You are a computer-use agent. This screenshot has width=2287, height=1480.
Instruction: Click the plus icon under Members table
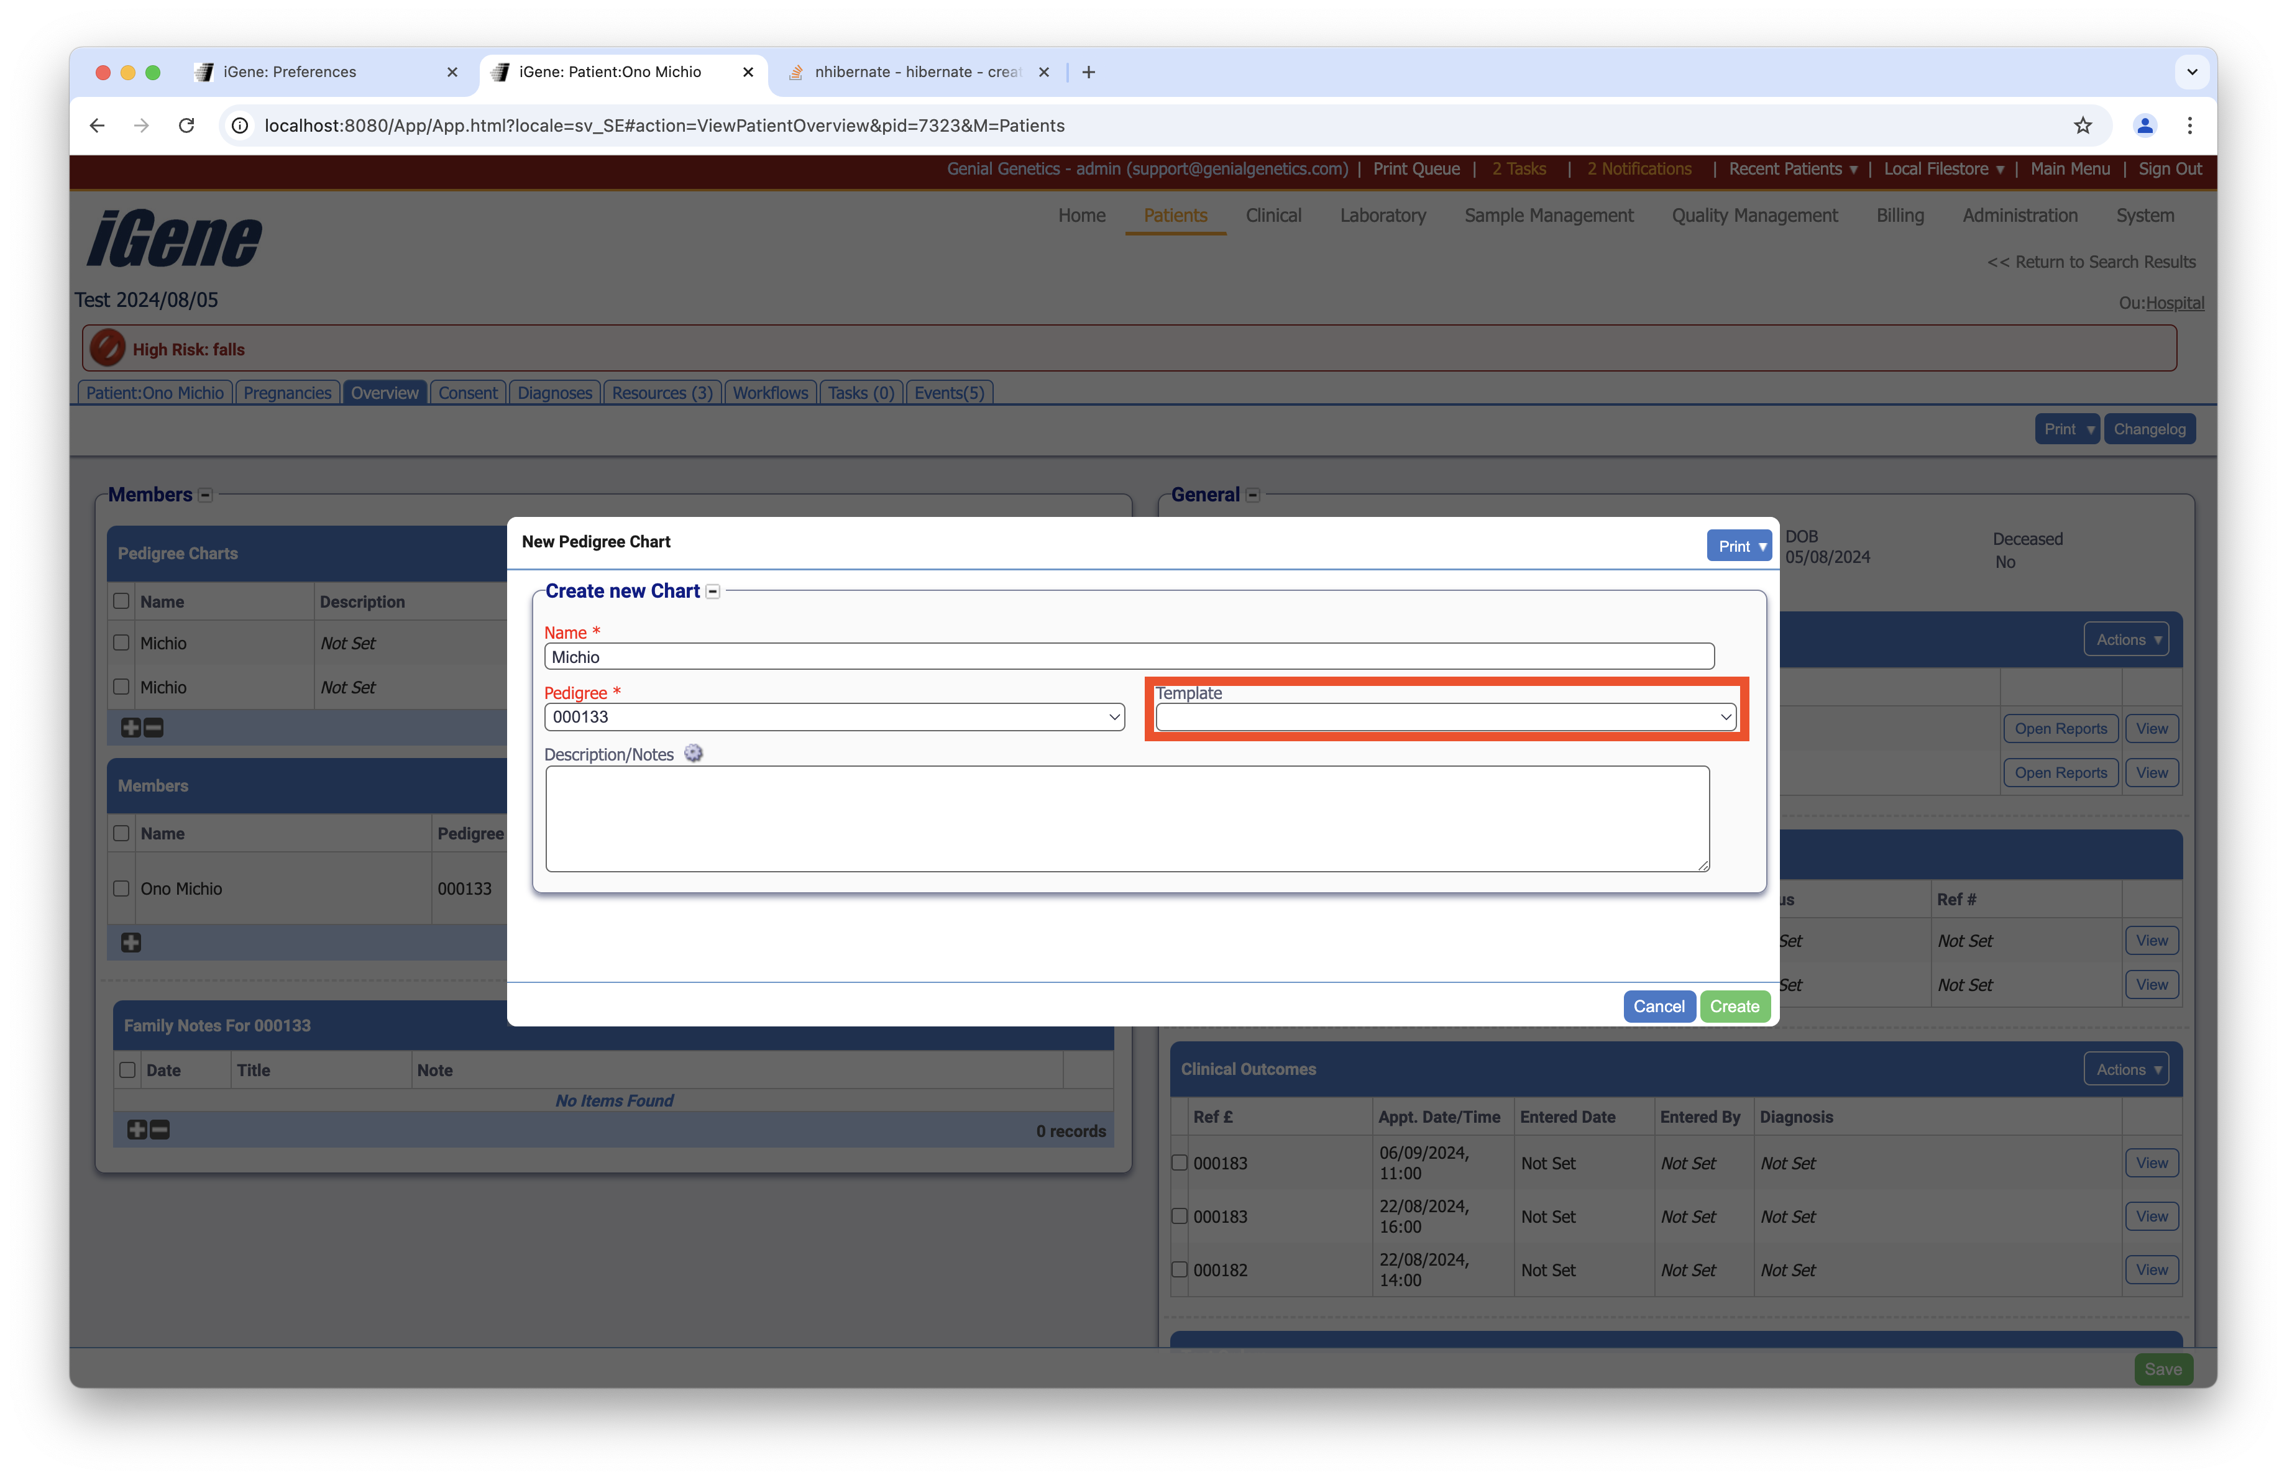[131, 943]
